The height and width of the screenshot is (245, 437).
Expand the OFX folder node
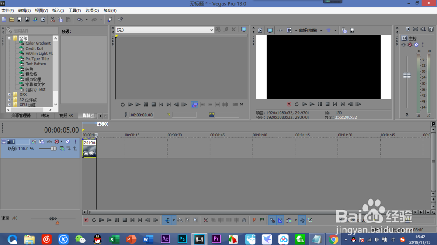pos(10,95)
